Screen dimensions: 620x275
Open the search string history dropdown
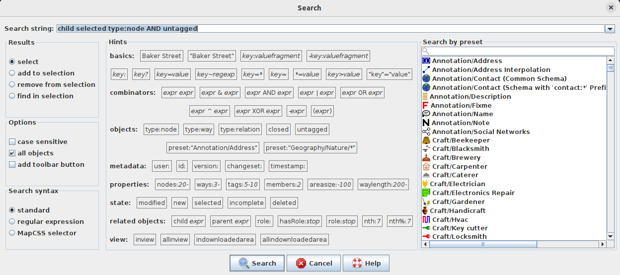(610, 29)
